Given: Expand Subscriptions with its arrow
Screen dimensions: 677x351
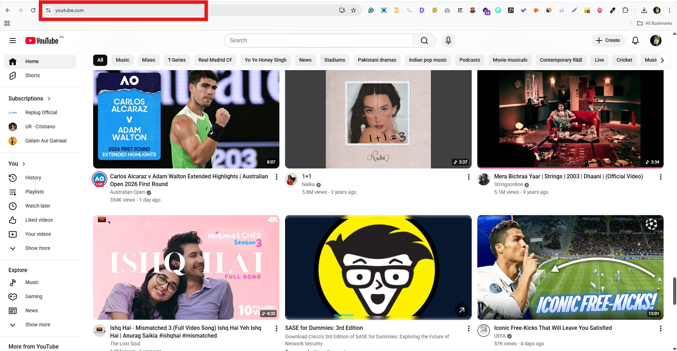Looking at the screenshot, I should 49,99.
